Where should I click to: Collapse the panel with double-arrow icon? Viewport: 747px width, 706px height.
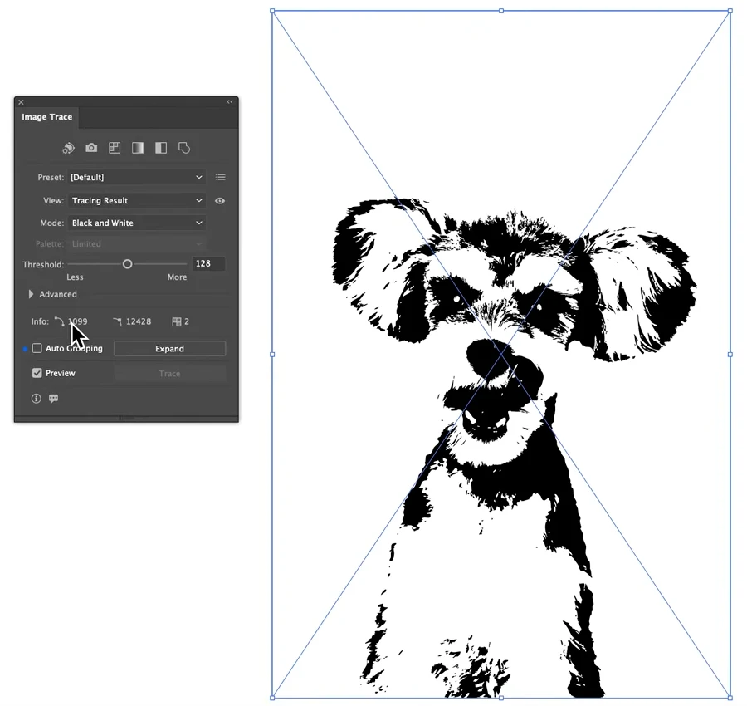click(x=230, y=102)
